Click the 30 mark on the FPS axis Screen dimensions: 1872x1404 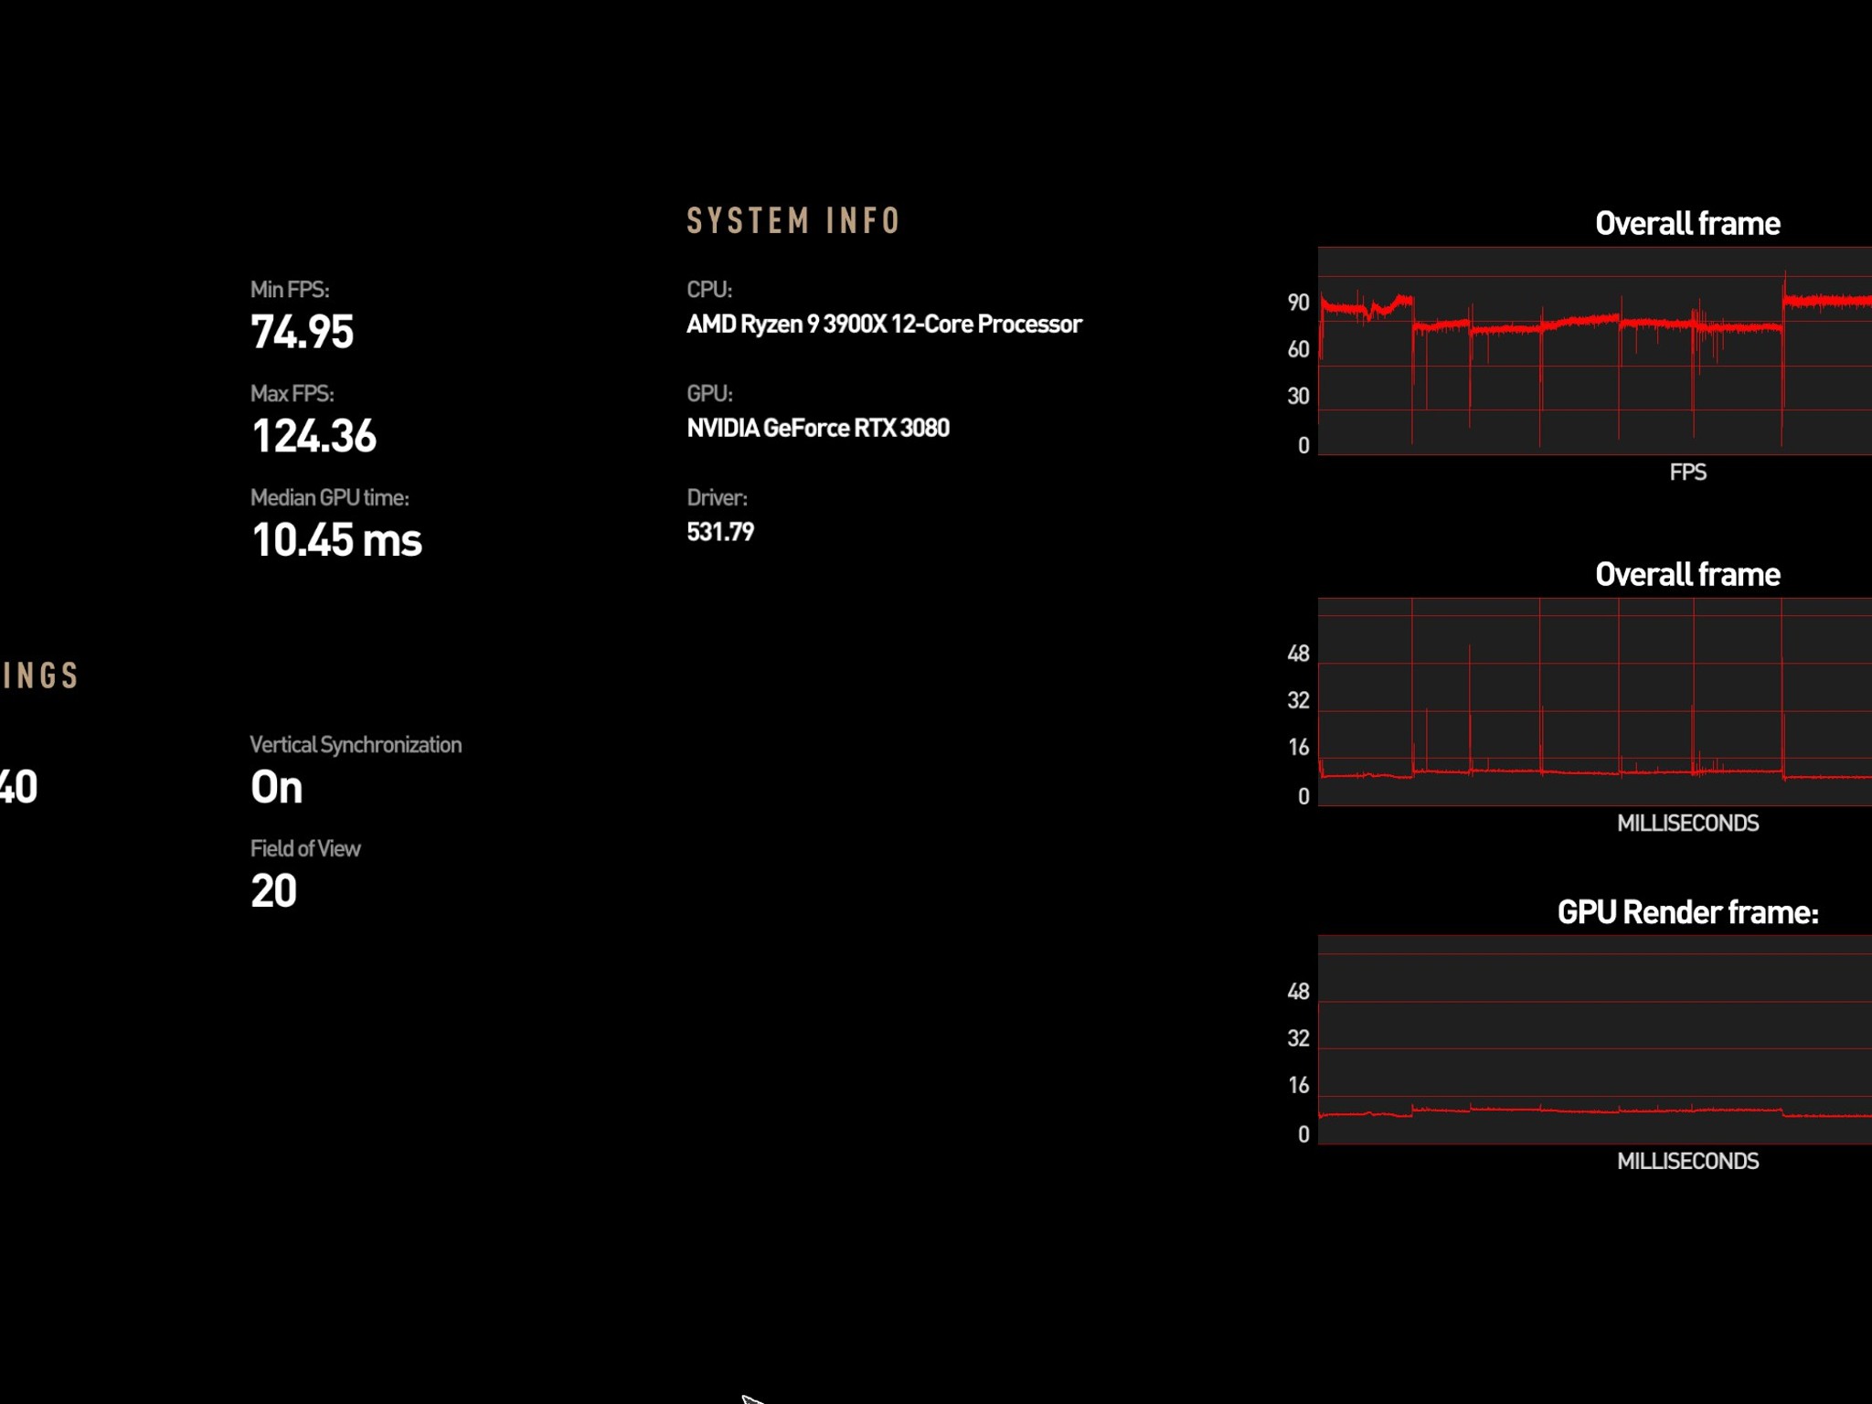pyautogui.click(x=1298, y=397)
